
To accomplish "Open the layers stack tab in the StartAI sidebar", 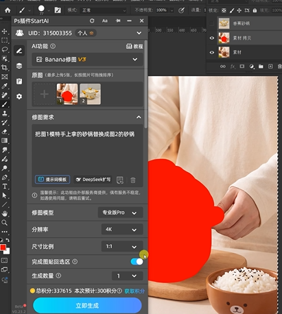I will pyautogui.click(x=19, y=66).
